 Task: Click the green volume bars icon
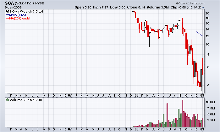[7, 100]
